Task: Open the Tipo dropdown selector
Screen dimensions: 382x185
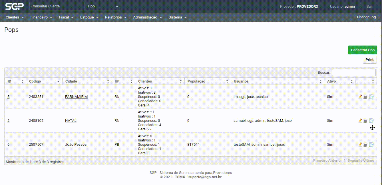Action: pos(102,6)
